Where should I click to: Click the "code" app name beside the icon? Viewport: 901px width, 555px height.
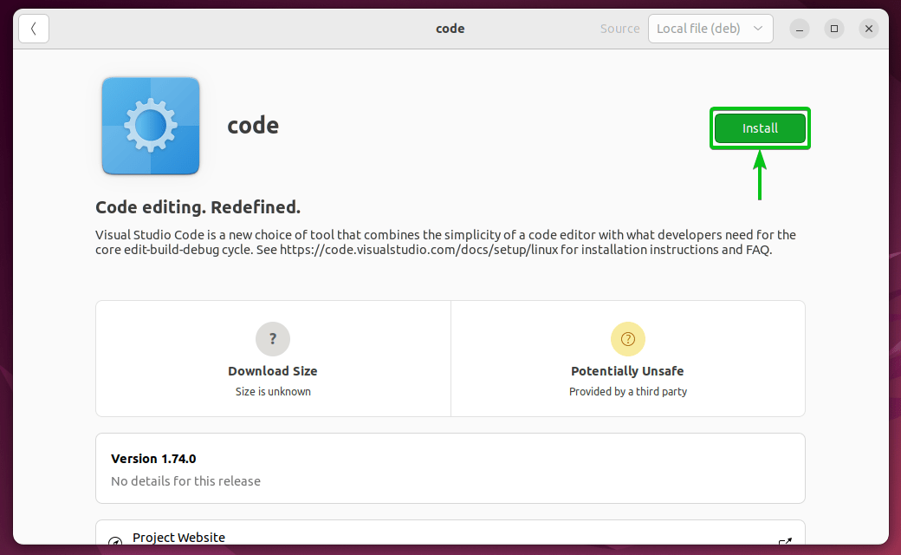tap(253, 126)
